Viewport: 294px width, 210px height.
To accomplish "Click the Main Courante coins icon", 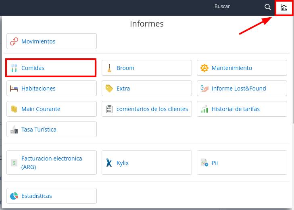I will [14, 109].
